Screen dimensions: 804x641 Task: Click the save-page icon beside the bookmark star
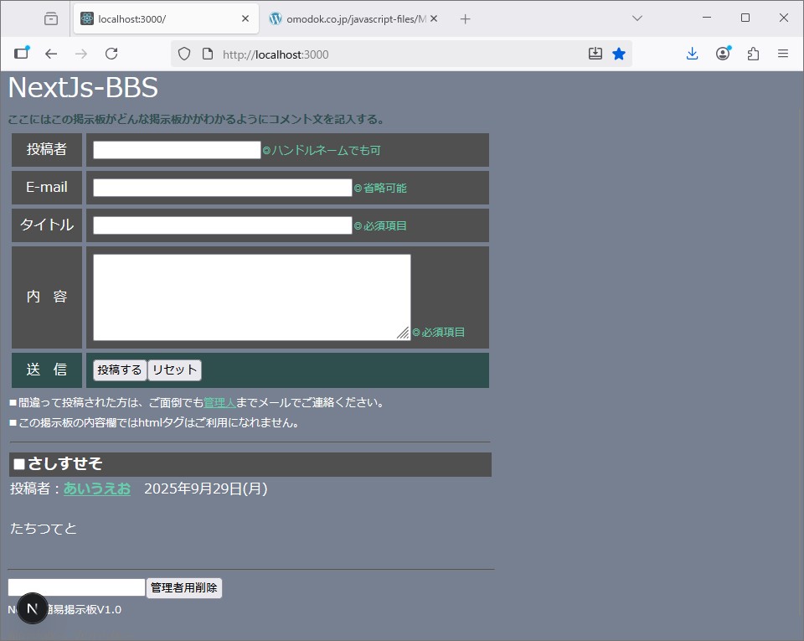tap(595, 53)
